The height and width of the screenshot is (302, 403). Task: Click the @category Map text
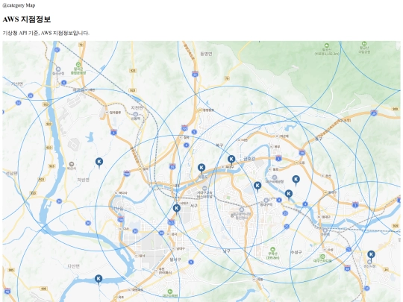[19, 5]
